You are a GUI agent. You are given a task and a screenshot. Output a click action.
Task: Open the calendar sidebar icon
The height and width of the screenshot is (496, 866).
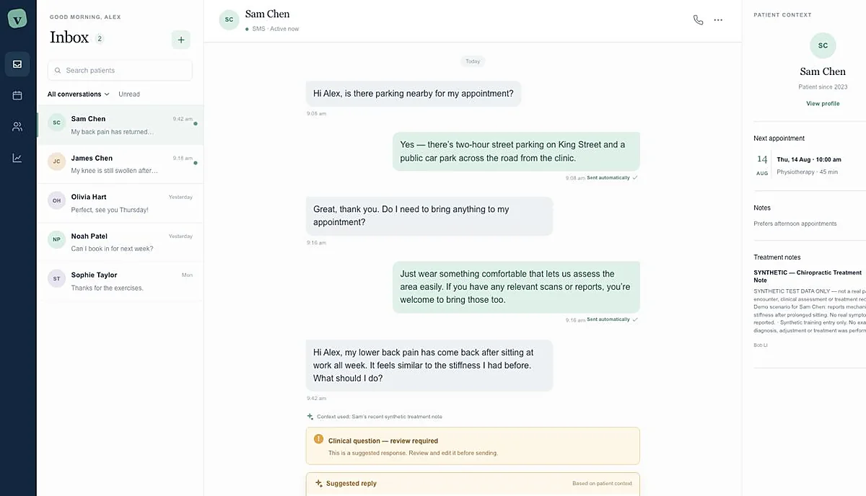pyautogui.click(x=17, y=95)
